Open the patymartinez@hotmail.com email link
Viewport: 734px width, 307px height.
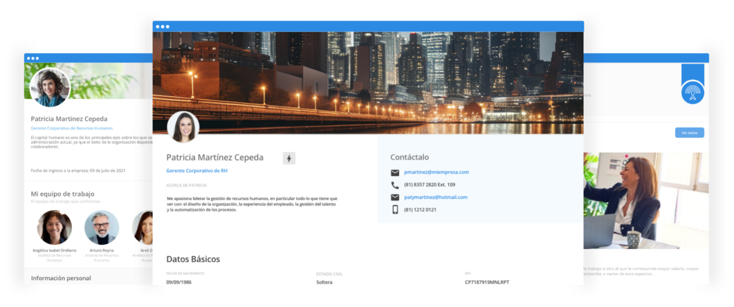click(435, 198)
